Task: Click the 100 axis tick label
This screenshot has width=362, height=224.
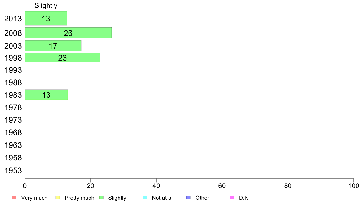Action: point(353,186)
